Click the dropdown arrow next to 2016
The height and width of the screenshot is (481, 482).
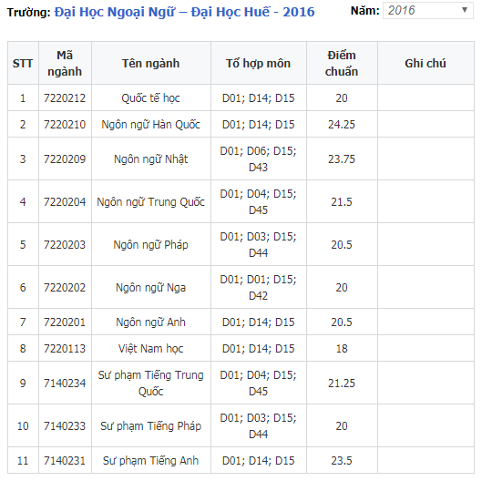465,10
